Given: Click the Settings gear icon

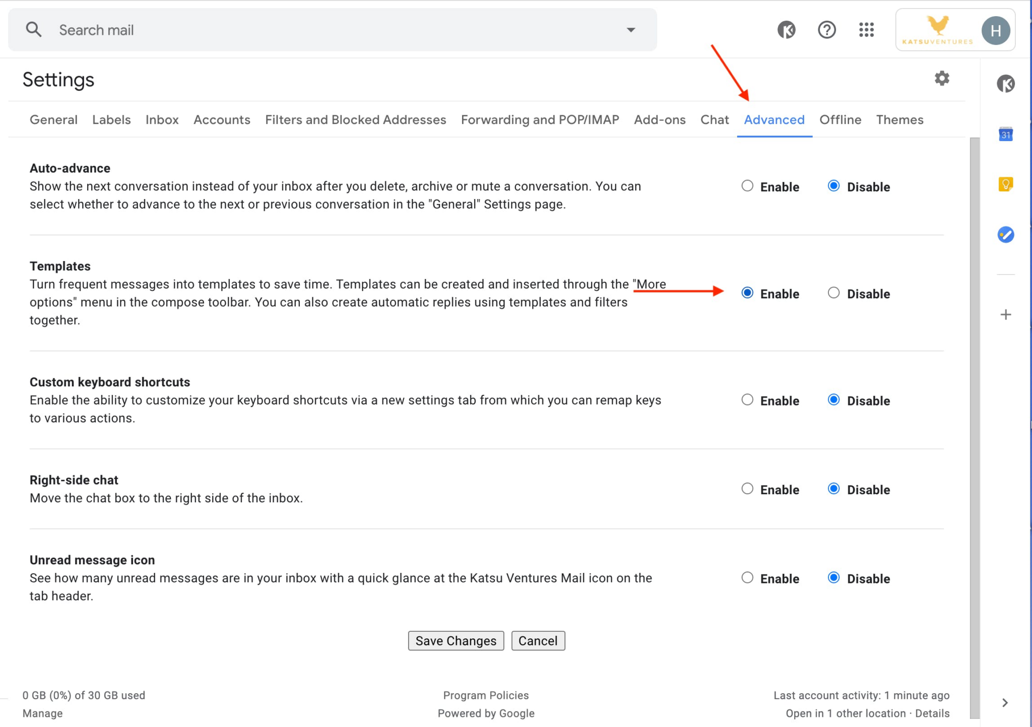Looking at the screenshot, I should (x=941, y=78).
